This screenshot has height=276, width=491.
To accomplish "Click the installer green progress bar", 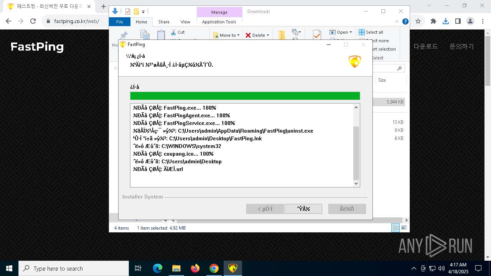I will [x=245, y=96].
